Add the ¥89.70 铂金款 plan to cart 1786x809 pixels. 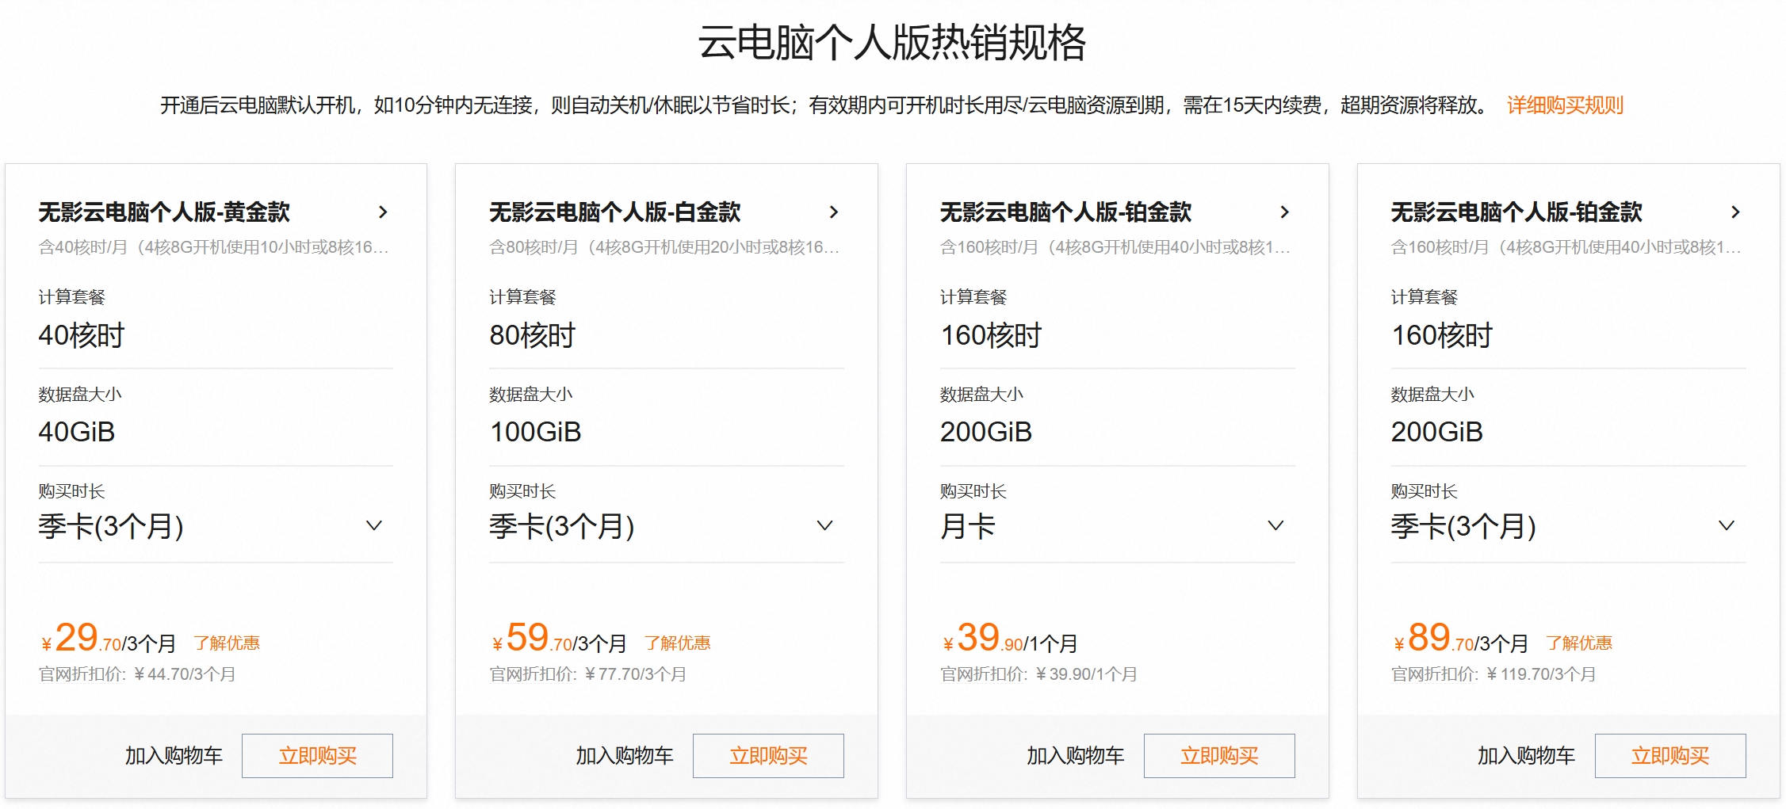coord(1527,756)
